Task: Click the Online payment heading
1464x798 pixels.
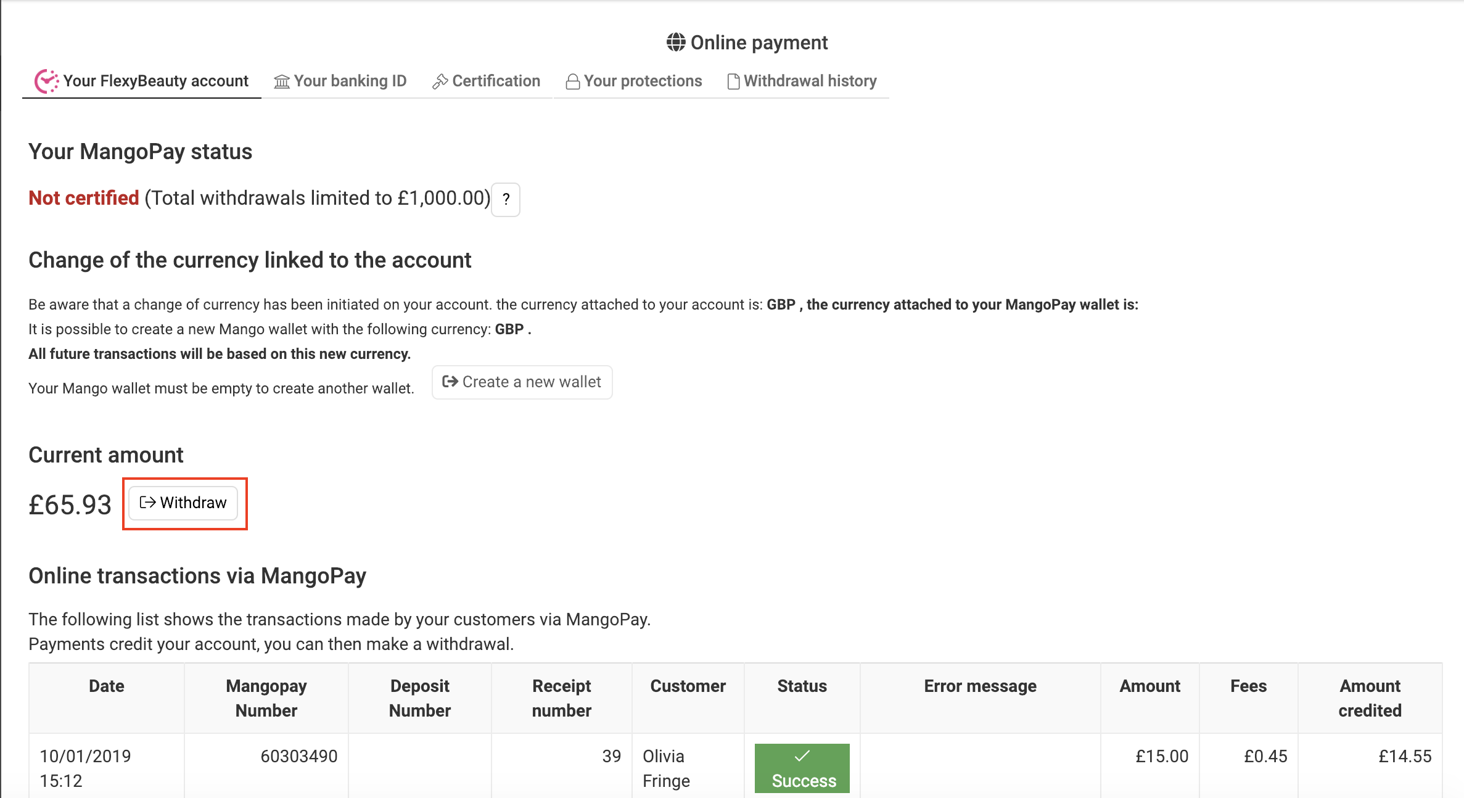Action: [759, 43]
